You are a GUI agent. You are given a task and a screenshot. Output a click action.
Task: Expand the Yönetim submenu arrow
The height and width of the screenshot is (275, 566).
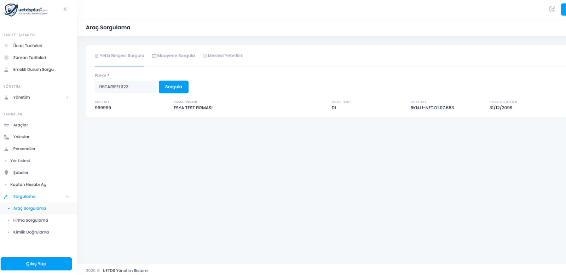[67, 98]
